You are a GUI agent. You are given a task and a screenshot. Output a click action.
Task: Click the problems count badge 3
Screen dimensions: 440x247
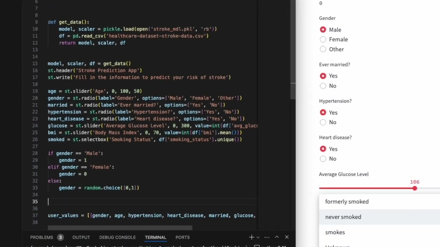pos(60,237)
